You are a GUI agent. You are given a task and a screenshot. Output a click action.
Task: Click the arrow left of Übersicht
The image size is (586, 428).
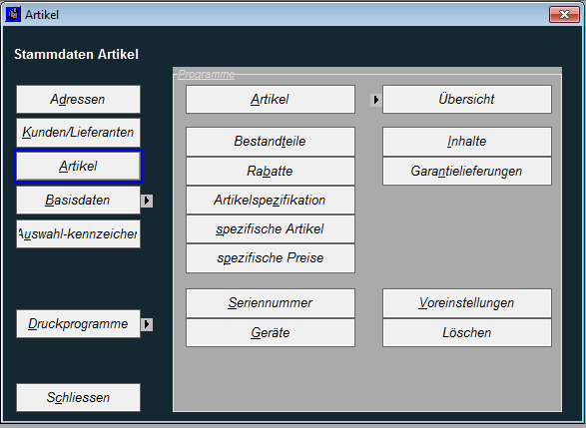point(376,100)
